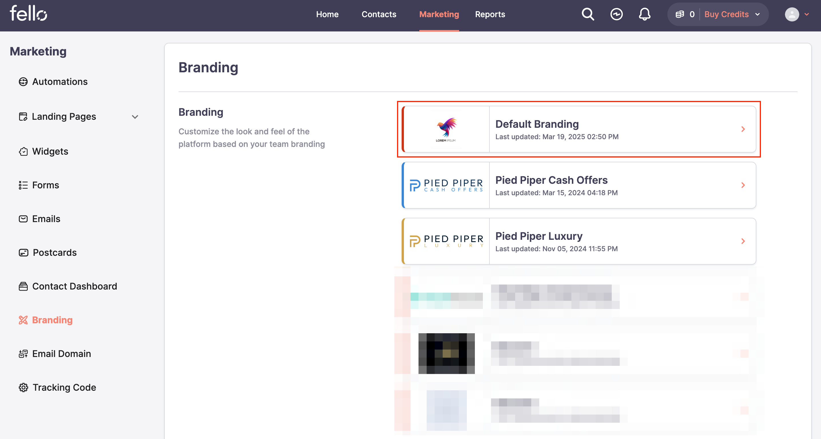Open Email Domain settings
This screenshot has width=821, height=439.
[62, 354]
